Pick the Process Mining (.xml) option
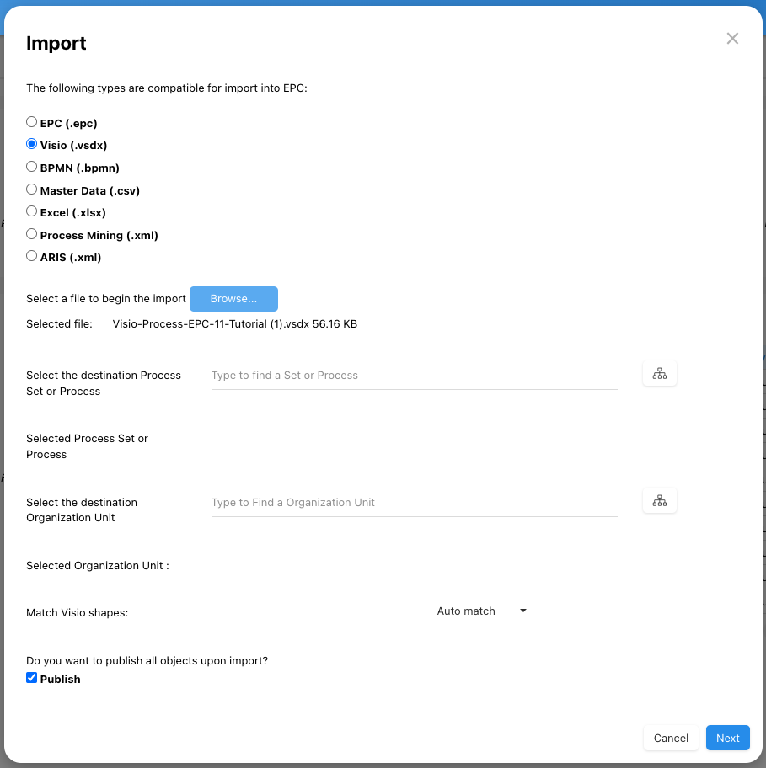The image size is (766, 768). (32, 234)
